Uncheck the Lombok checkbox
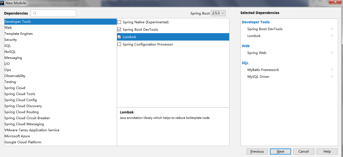Viewport: 343px width, 157px height. pyautogui.click(x=119, y=37)
